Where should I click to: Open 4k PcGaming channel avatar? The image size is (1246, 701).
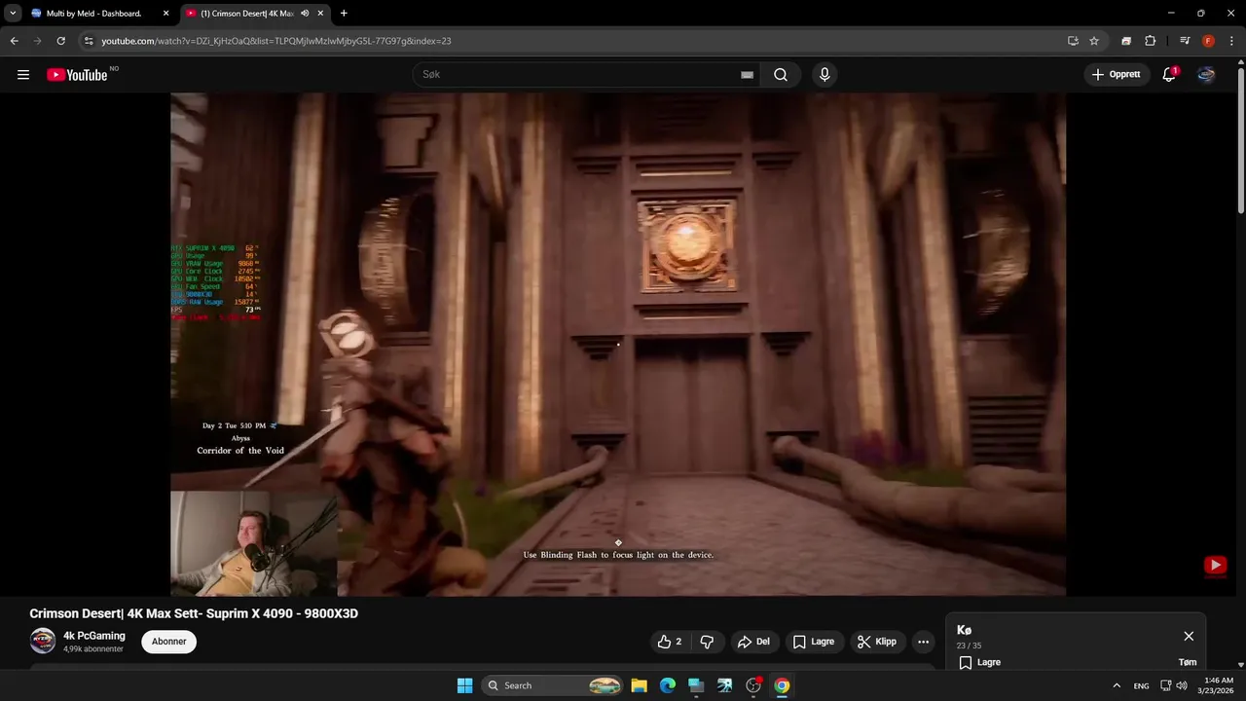pyautogui.click(x=42, y=641)
